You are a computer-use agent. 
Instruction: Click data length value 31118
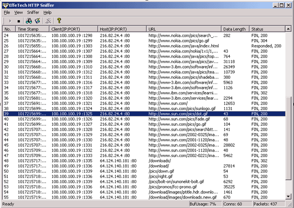[229, 62]
